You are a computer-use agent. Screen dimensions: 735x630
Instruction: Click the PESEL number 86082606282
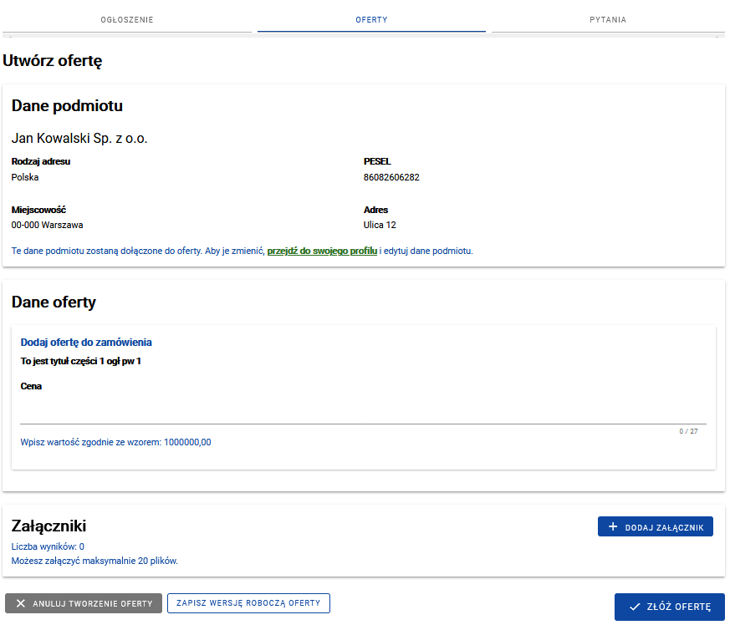pyautogui.click(x=391, y=177)
